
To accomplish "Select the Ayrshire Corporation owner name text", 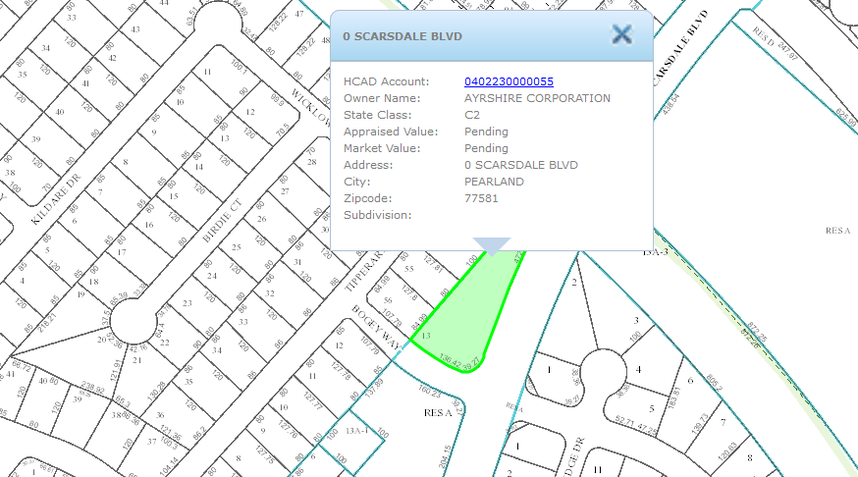I will tap(537, 98).
